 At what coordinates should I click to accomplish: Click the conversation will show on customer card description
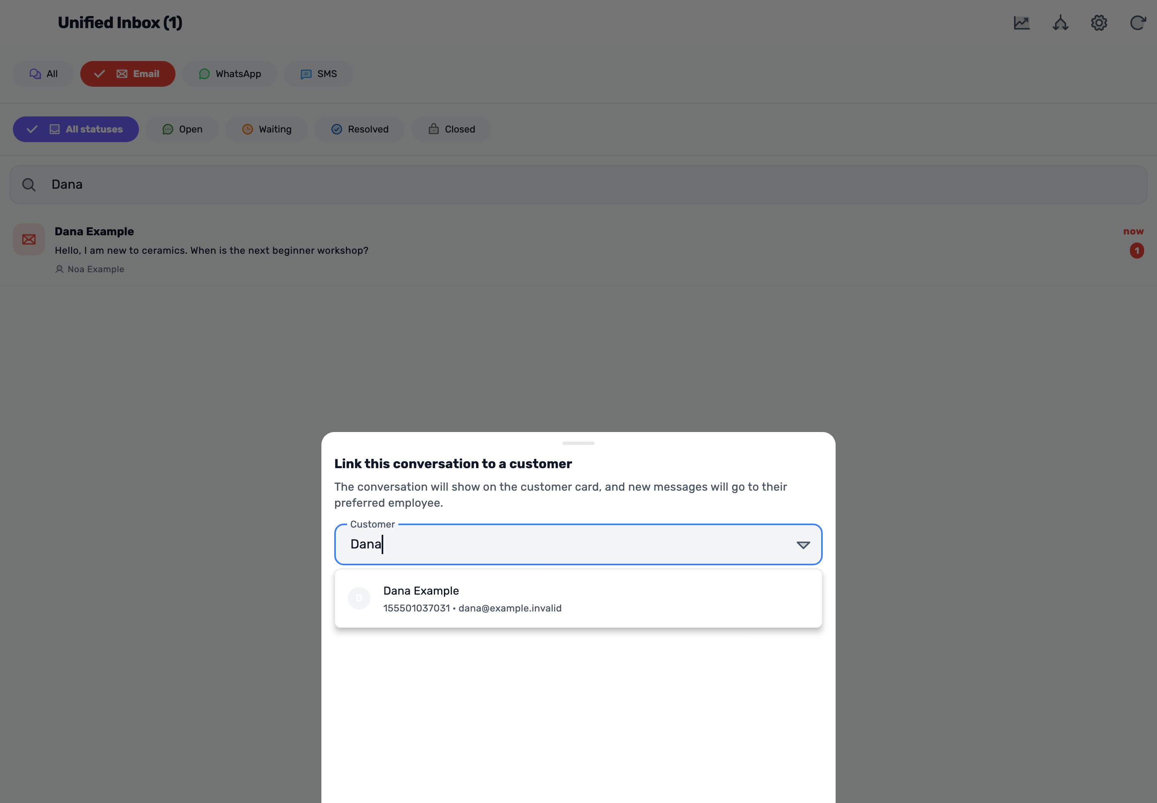(560, 495)
